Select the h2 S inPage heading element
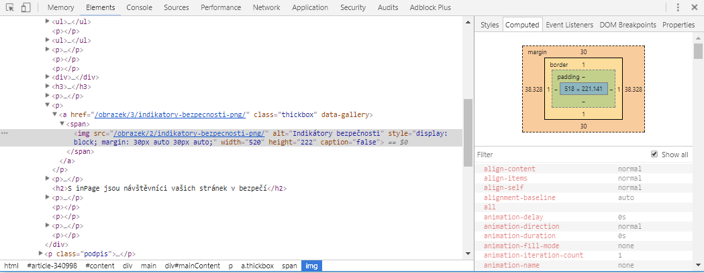Image resolution: width=704 pixels, height=273 pixels. click(x=168, y=189)
